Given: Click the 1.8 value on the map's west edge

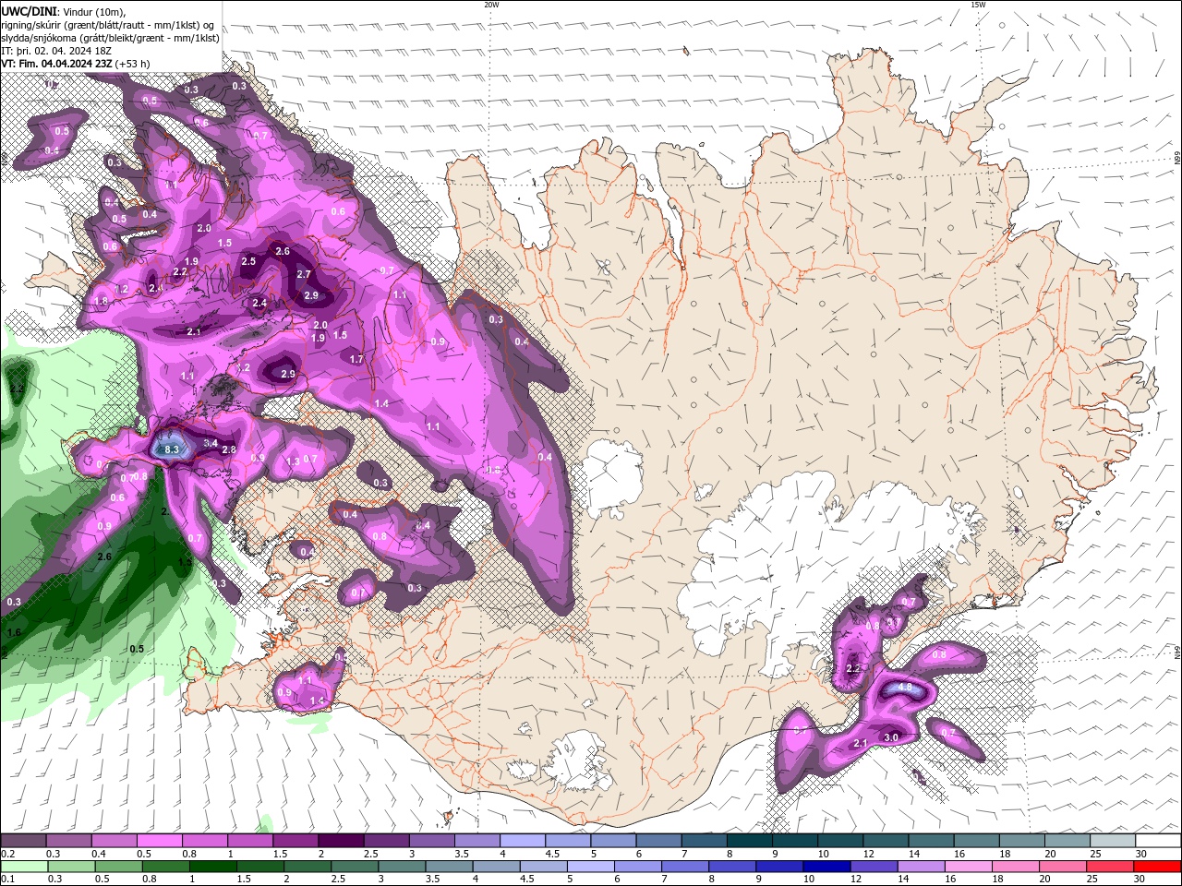Looking at the screenshot, I should pos(101,301).
